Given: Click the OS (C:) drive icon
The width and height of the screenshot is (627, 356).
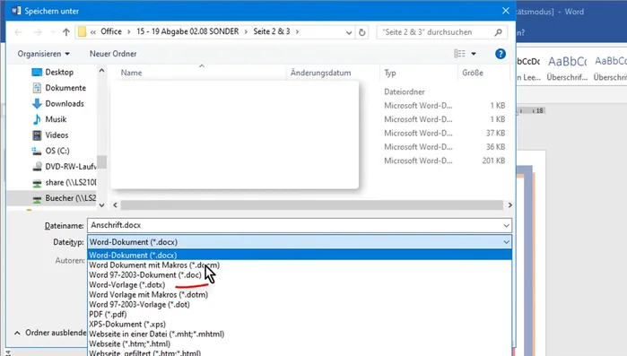Looking at the screenshot, I should click(37, 151).
